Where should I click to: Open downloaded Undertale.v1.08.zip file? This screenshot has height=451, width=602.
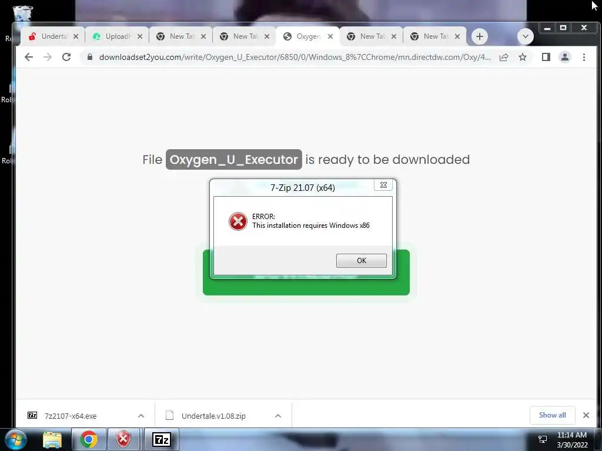[213, 416]
